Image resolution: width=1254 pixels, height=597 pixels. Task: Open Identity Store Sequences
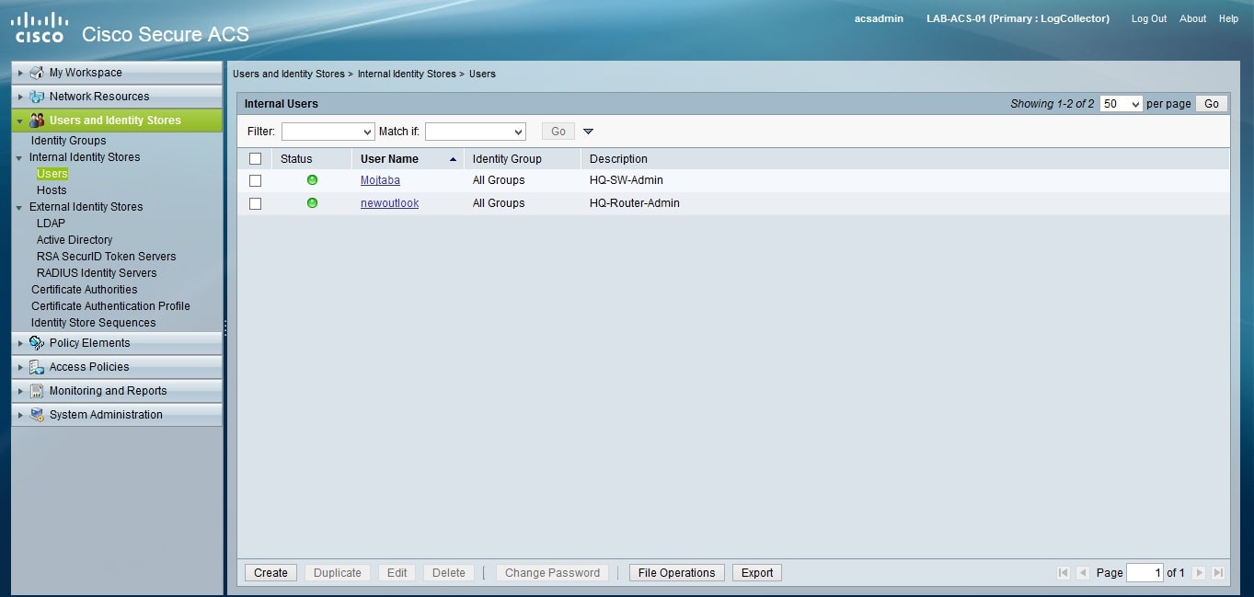point(93,323)
